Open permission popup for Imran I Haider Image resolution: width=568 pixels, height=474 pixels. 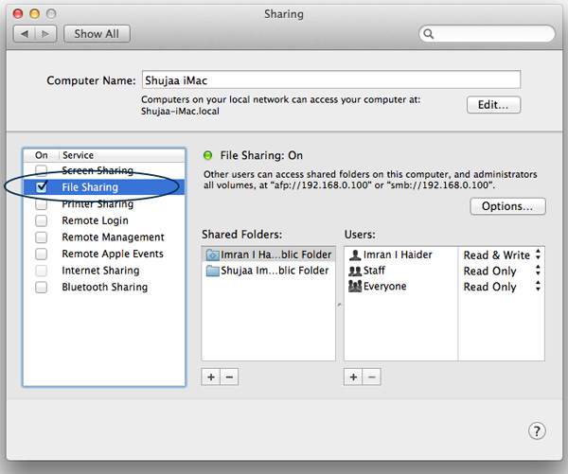tap(502, 255)
